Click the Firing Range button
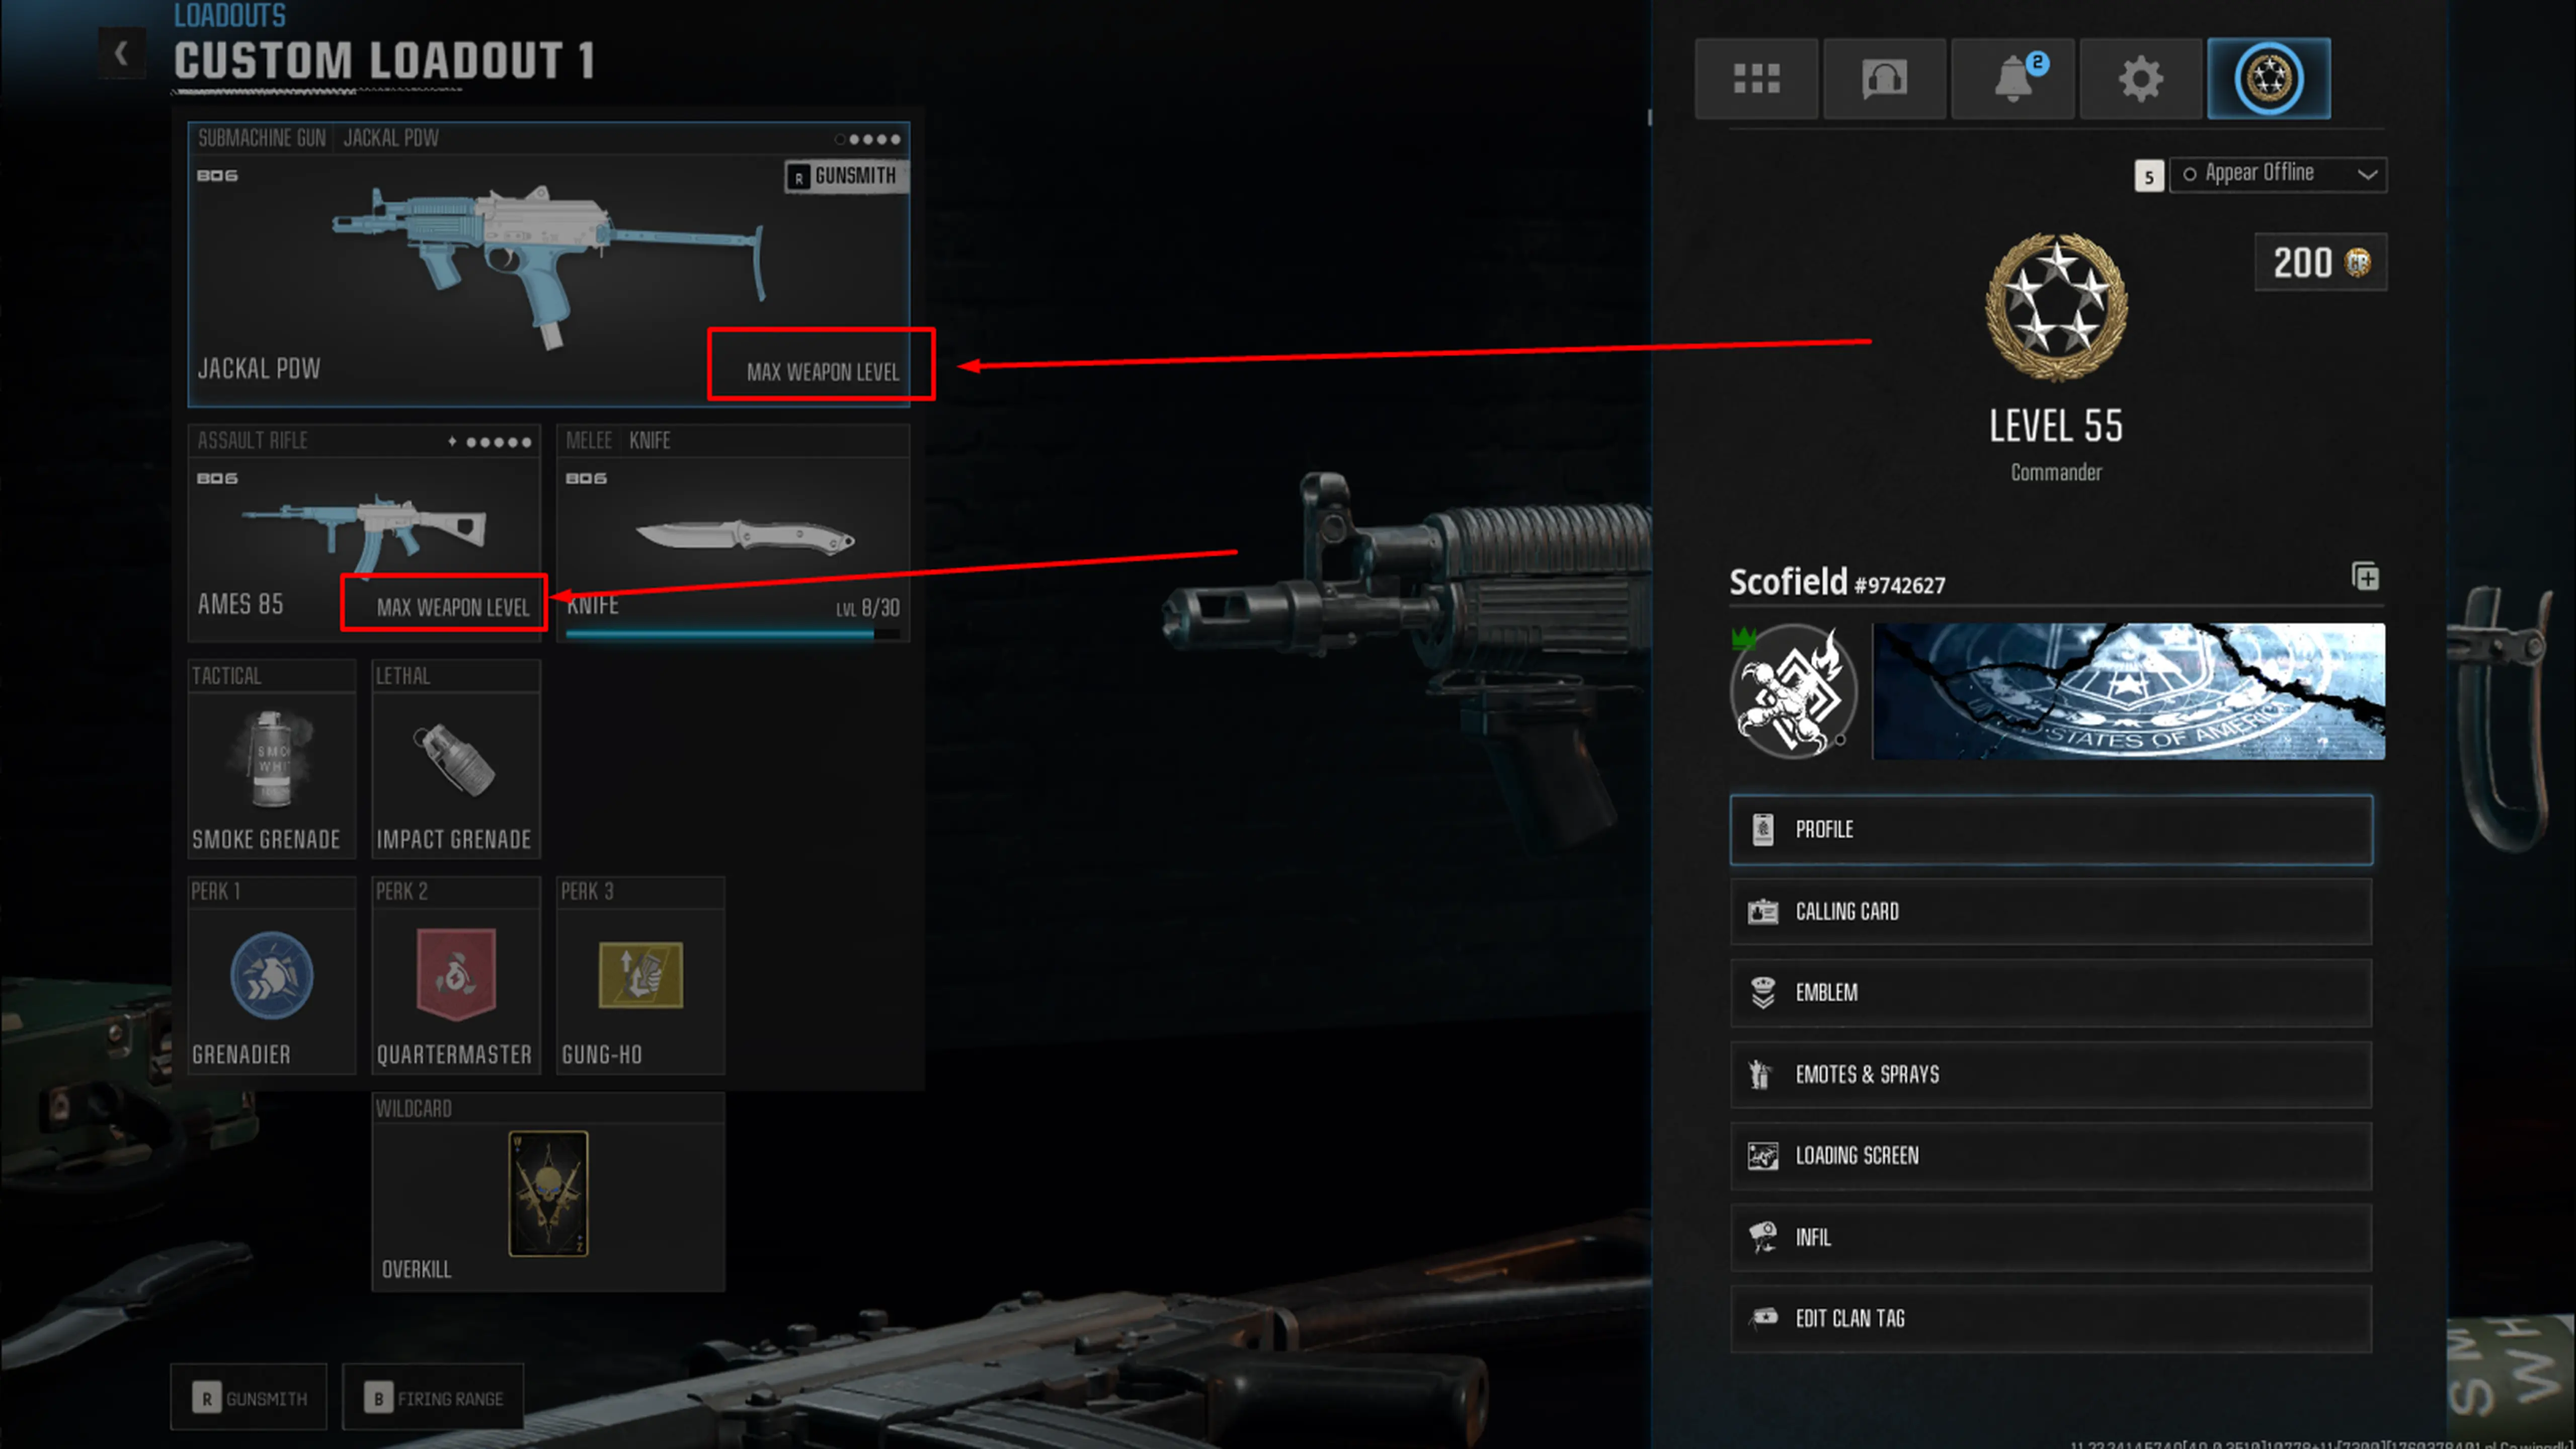 [x=433, y=1398]
